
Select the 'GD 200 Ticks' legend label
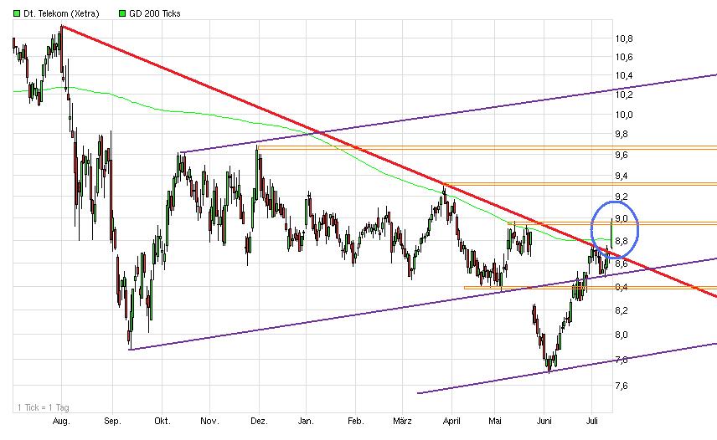(155, 13)
